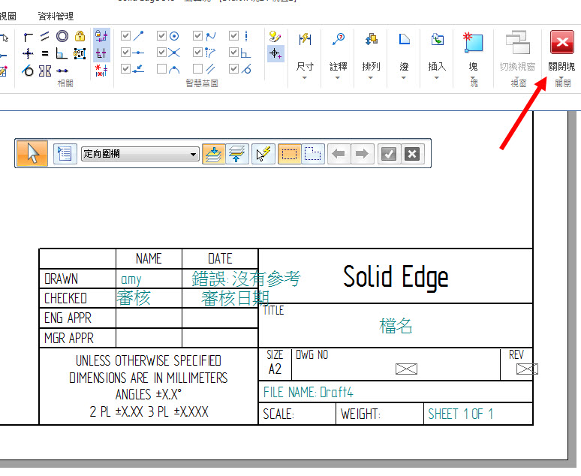The image size is (581, 476).
Task: Click the X cancel button in floating toolbar
Action: click(x=411, y=154)
